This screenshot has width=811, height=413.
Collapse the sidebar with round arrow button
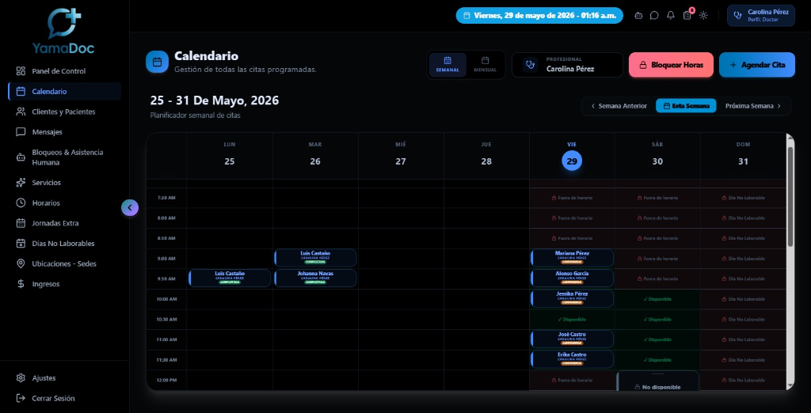pyautogui.click(x=130, y=208)
